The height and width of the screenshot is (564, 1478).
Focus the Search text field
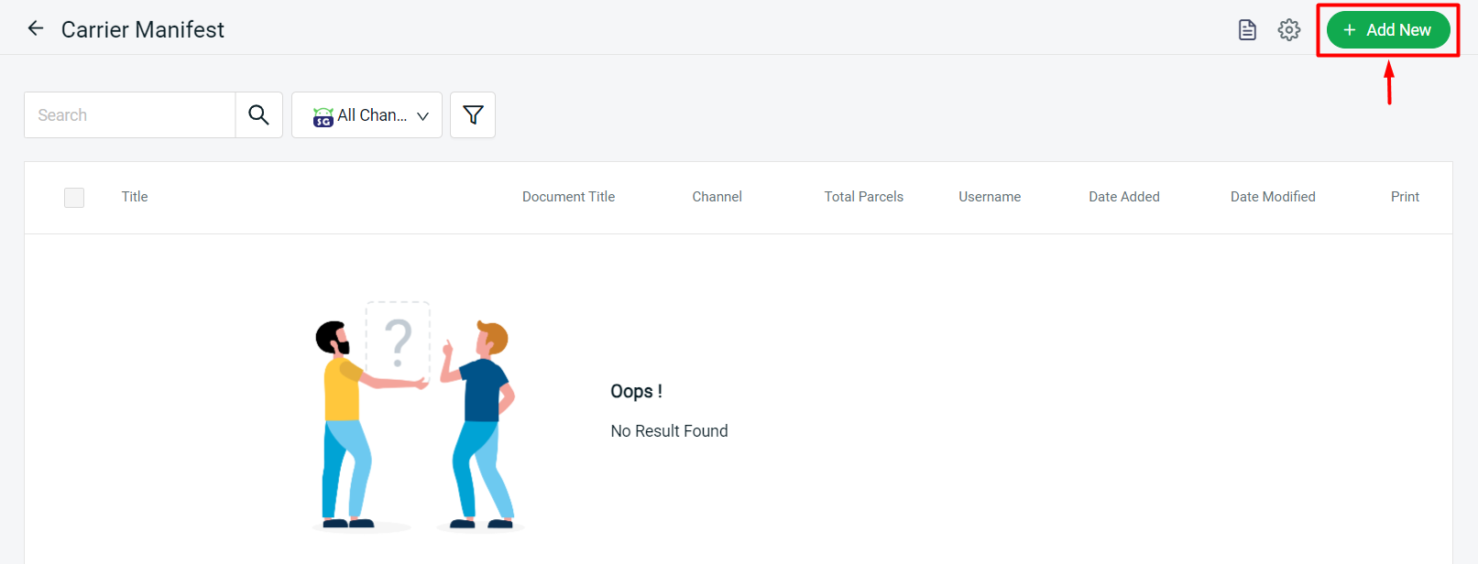click(x=129, y=115)
